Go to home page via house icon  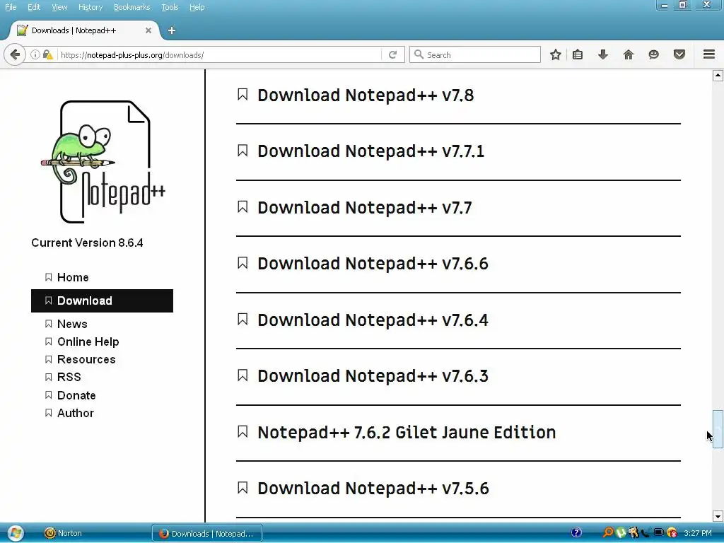click(x=629, y=55)
